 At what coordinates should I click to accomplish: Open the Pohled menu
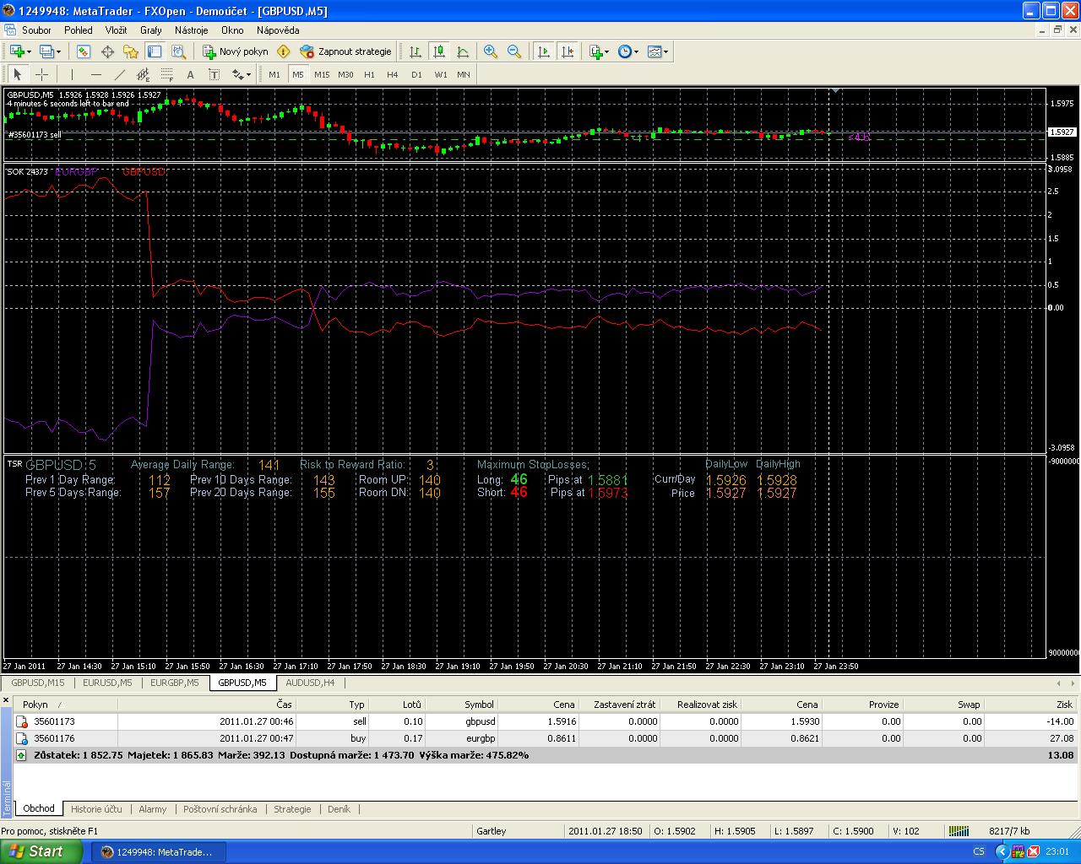click(79, 30)
